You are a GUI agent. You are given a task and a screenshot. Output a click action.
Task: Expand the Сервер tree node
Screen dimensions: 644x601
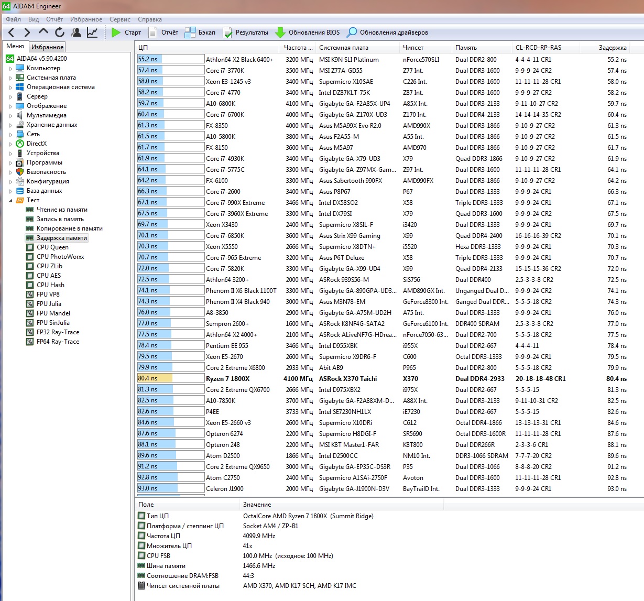coord(10,96)
